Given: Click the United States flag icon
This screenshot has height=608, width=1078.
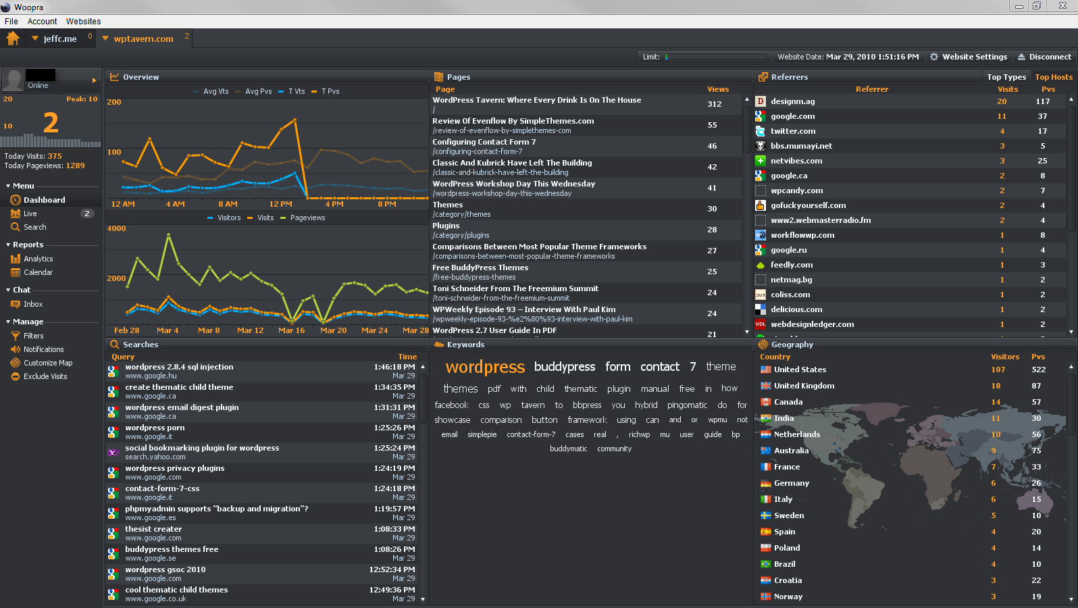Looking at the screenshot, I should [766, 370].
